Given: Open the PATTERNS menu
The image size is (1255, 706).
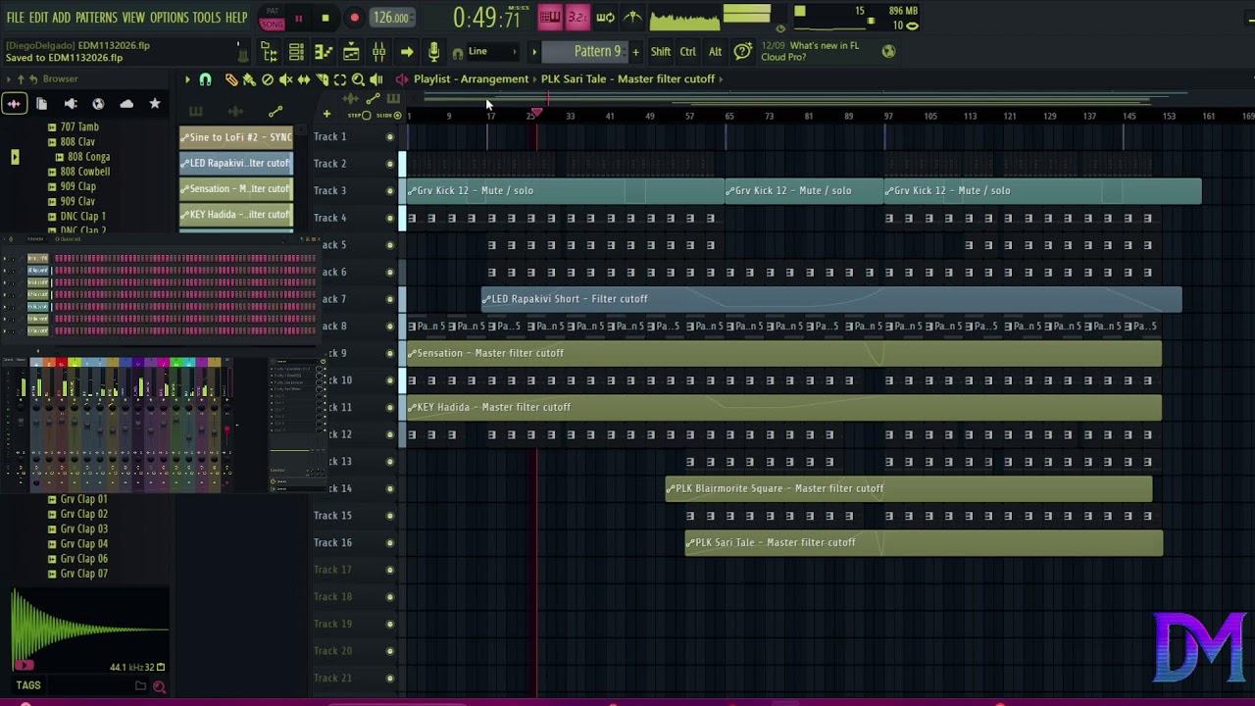Looking at the screenshot, I should coord(96,18).
